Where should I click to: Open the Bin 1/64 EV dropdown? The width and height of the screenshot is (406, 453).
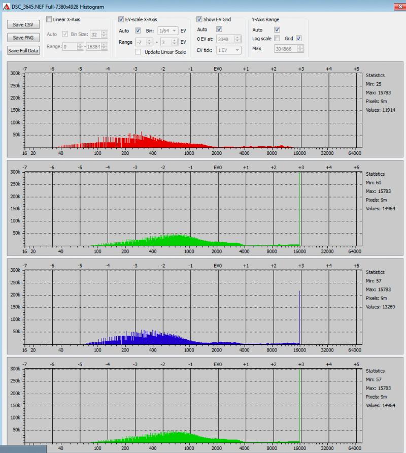point(168,30)
